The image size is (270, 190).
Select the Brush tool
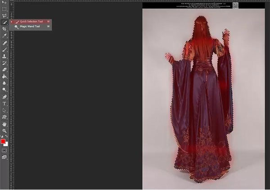pos(4,50)
